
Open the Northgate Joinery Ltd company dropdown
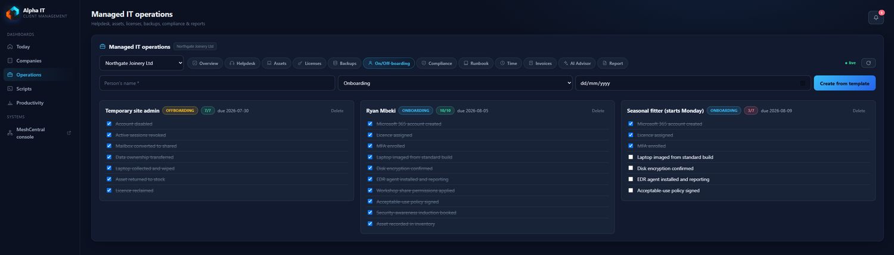point(141,63)
